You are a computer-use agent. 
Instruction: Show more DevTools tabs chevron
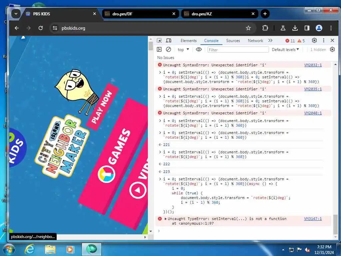tap(270, 40)
